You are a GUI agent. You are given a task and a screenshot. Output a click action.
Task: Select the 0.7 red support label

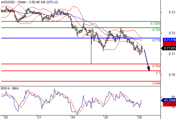pos(158,73)
